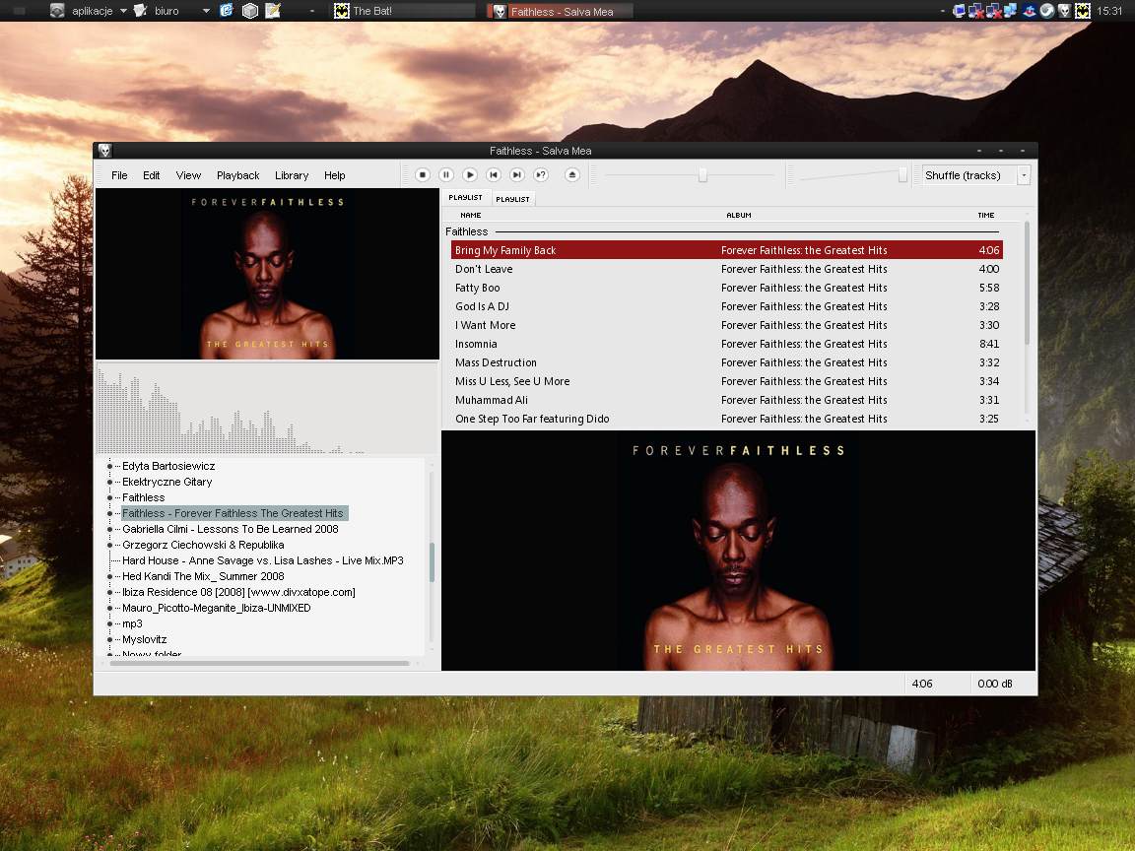Select the Hed Kandi The Mix folder

pyautogui.click(x=202, y=576)
